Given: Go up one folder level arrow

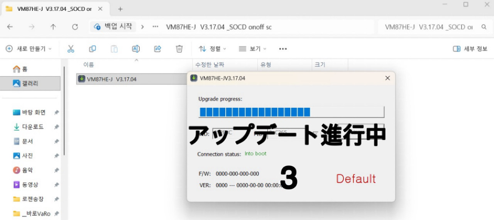Looking at the screenshot, I should click(53, 27).
